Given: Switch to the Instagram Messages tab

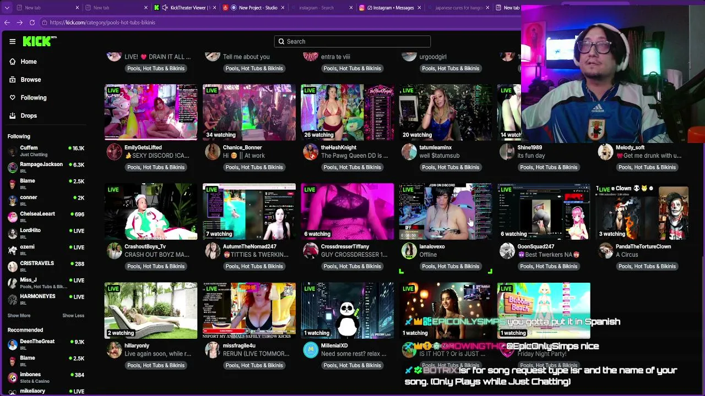Looking at the screenshot, I should tap(391, 8).
